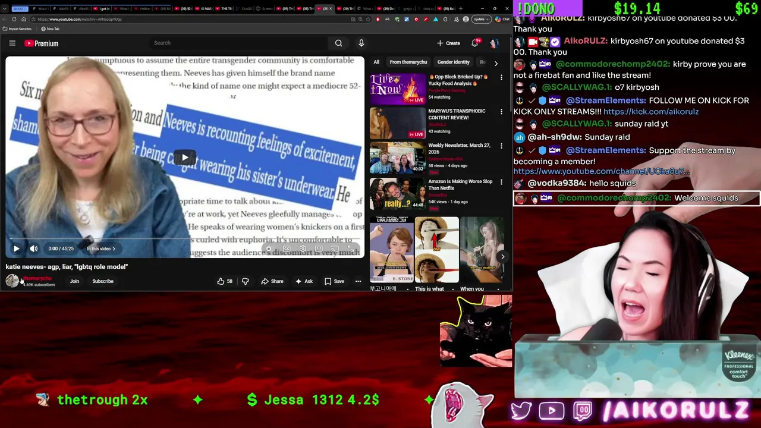Open options for MARYWU'S content review video
Screen dimensions: 761x428
point(501,112)
